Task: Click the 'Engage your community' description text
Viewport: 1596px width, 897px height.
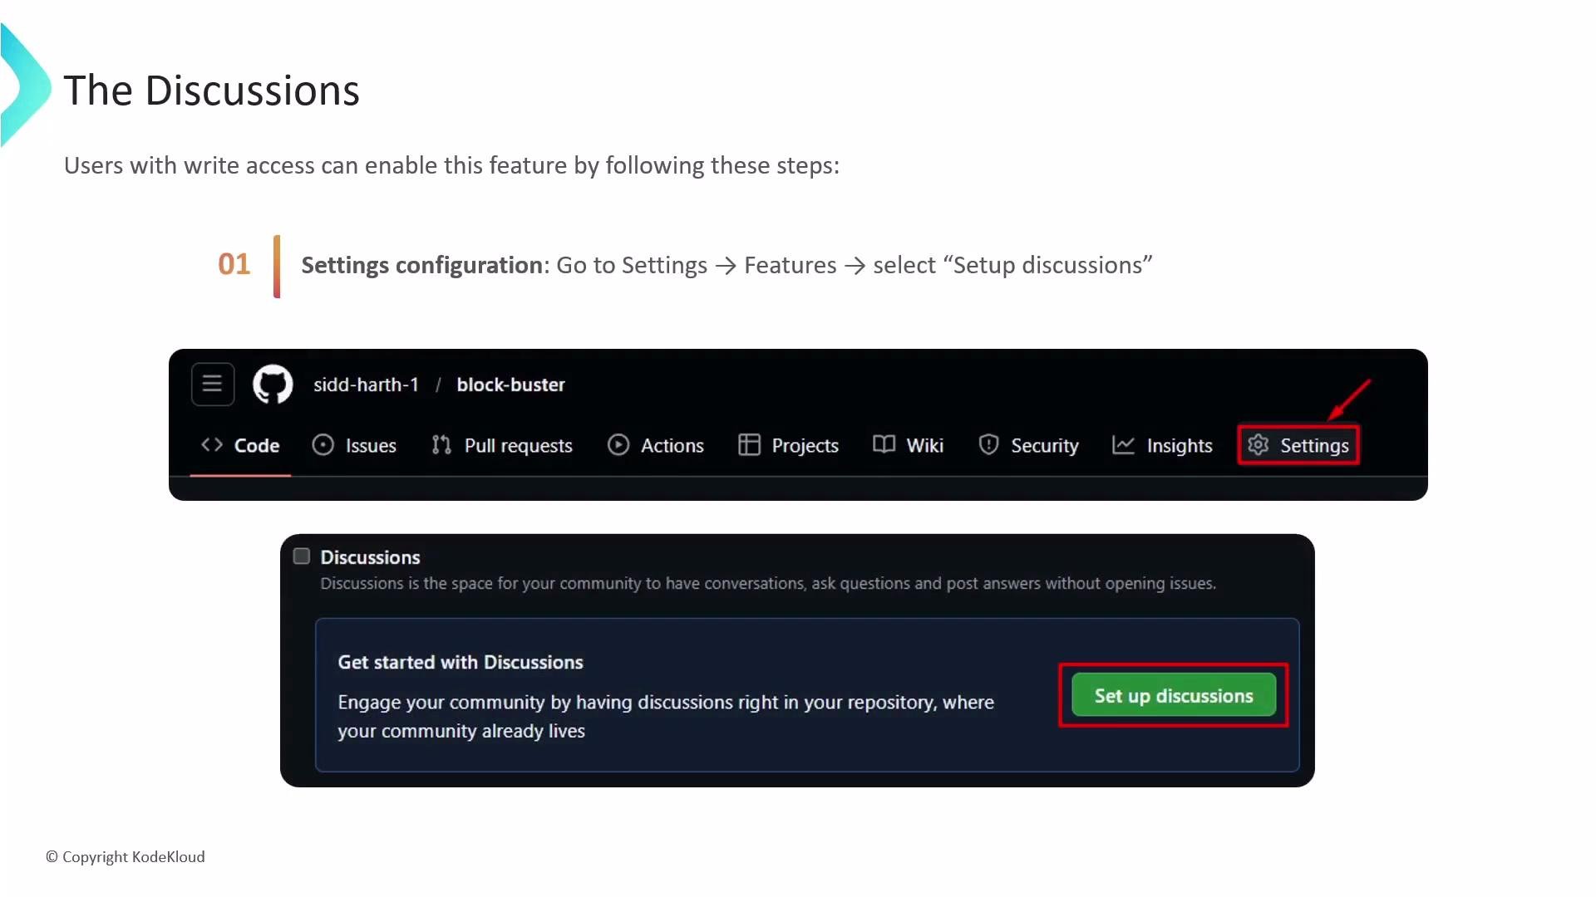Action: tap(666, 717)
